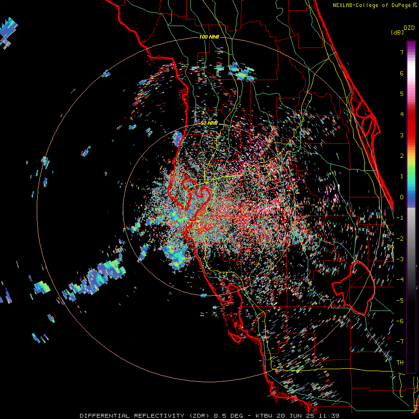Click the NEXLAB-College of DuPage credit text
Image resolution: width=419 pixels, height=419 pixels.
click(375, 5)
